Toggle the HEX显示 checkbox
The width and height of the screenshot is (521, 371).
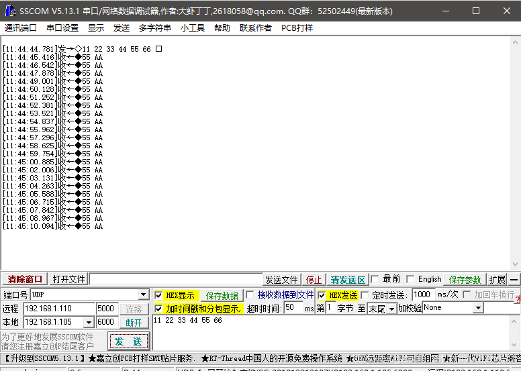pyautogui.click(x=159, y=295)
